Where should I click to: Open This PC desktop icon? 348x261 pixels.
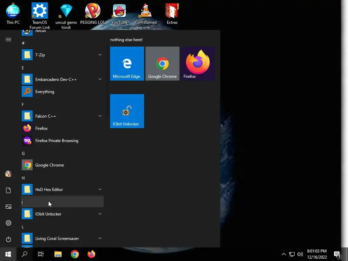pos(13,14)
